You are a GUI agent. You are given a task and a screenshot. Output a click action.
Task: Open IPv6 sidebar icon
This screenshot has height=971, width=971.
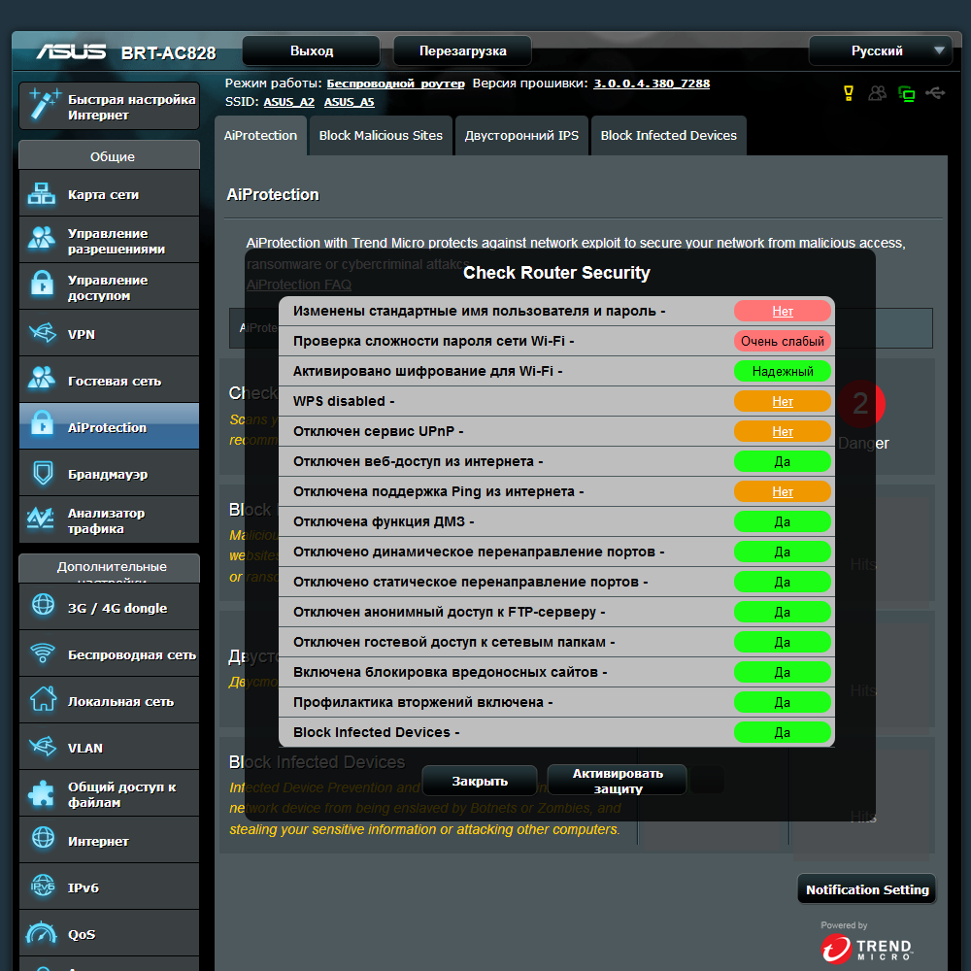(43, 887)
